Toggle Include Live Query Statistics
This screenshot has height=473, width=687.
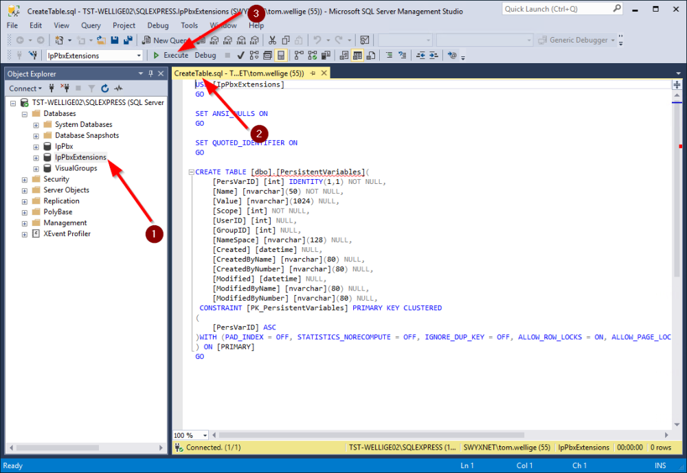313,55
